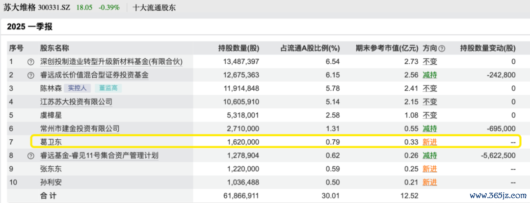The height and width of the screenshot is (203, 530).
Task: Click the 实控人 tag next to 陈林森
Action: pos(77,89)
